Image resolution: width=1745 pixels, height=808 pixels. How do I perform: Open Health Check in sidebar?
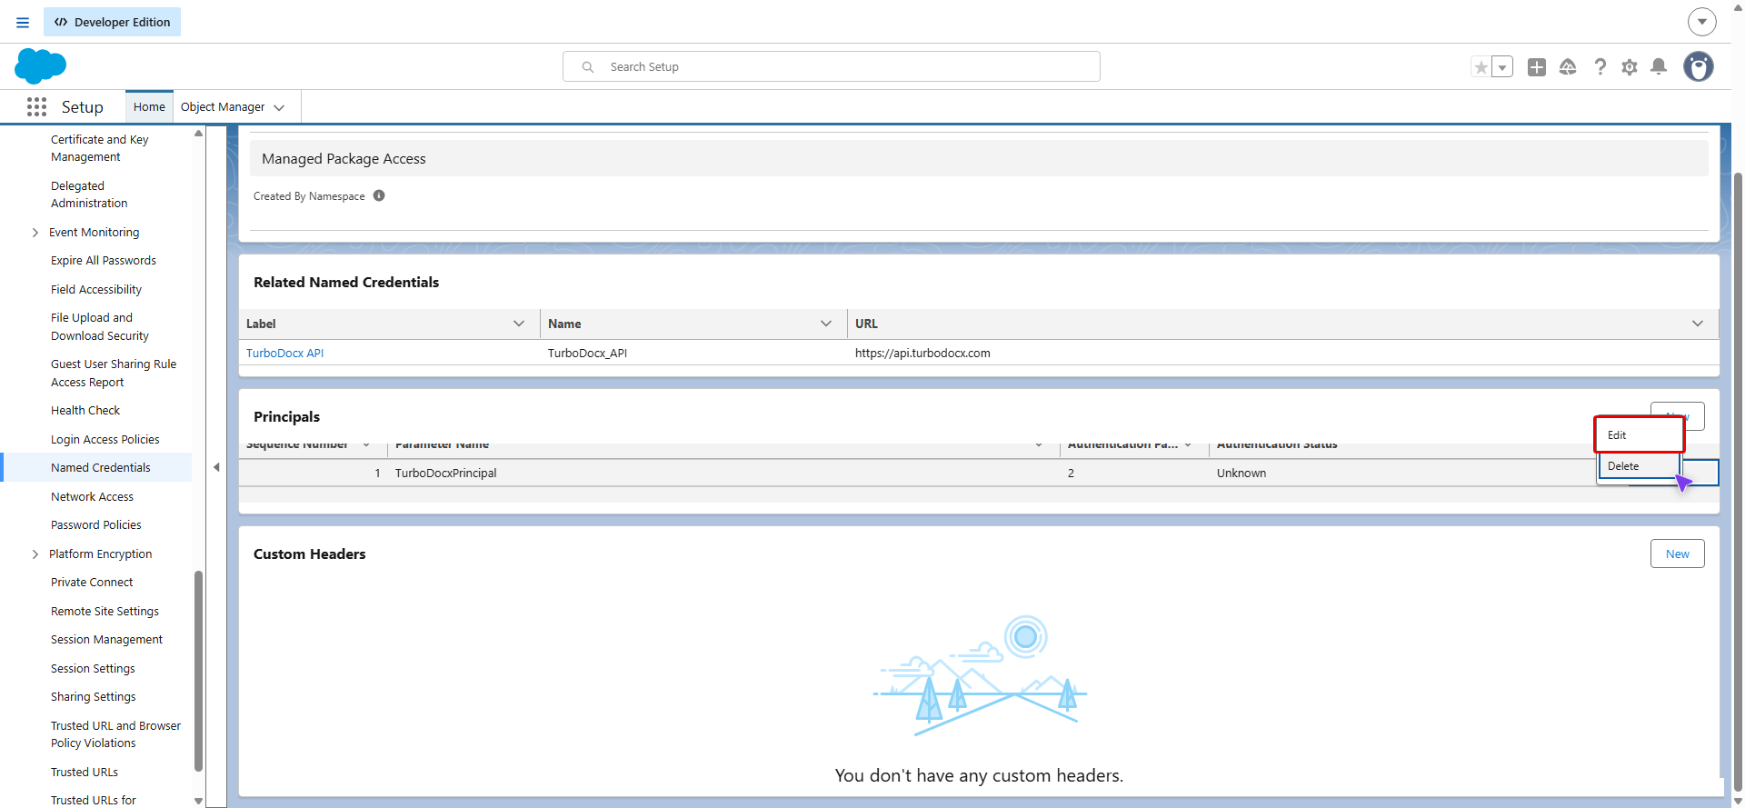85,411
